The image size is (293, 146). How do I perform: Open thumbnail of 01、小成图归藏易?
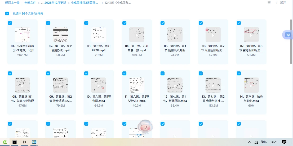(23, 35)
